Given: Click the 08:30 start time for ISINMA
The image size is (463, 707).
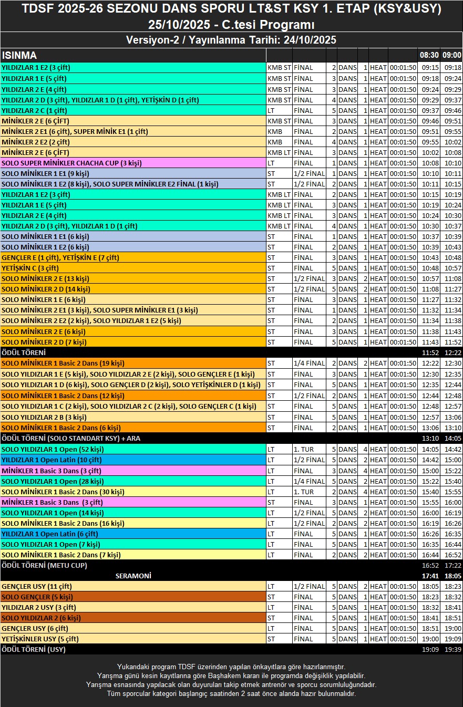Looking at the screenshot, I should click(x=429, y=55).
